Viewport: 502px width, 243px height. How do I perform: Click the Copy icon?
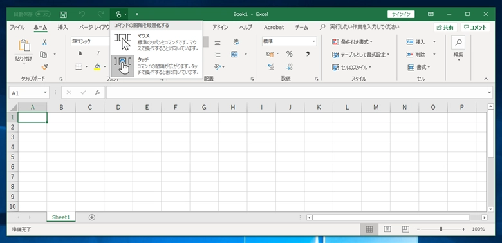pos(43,55)
